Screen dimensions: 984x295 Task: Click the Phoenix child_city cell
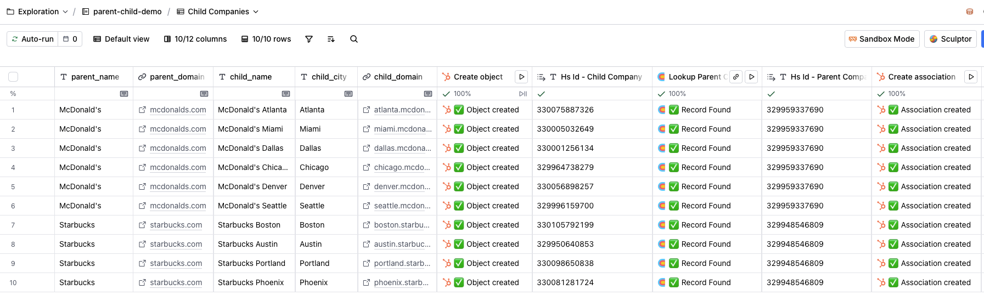pyautogui.click(x=326, y=282)
